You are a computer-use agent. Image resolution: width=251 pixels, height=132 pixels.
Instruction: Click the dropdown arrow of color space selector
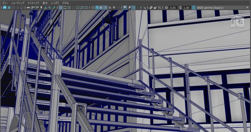tap(247, 8)
